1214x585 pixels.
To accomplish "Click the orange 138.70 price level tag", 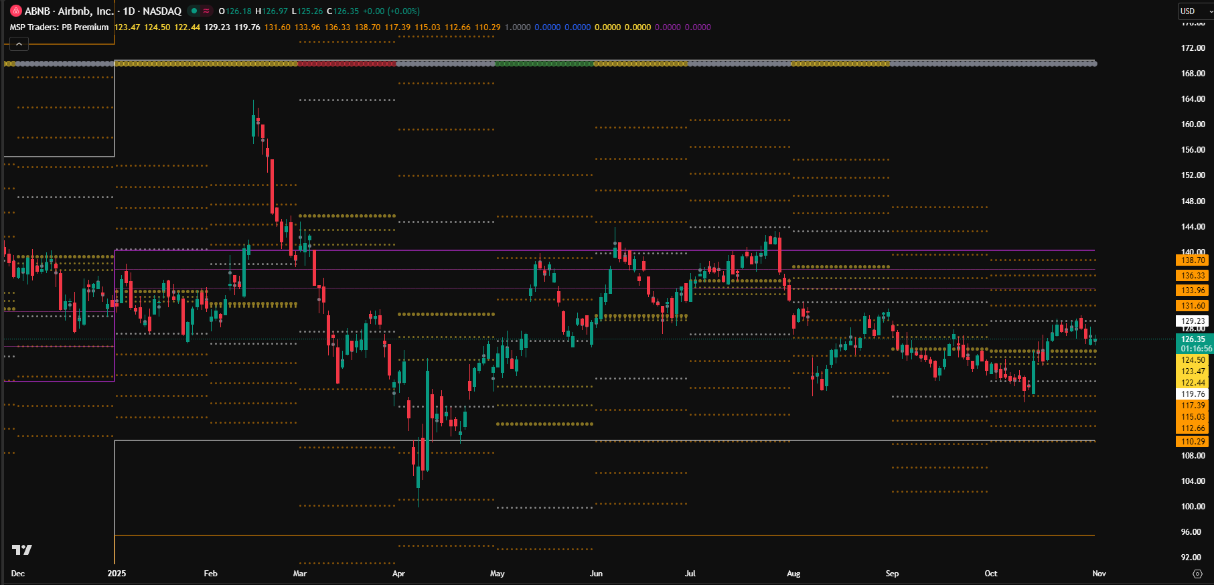I will pos(1193,260).
